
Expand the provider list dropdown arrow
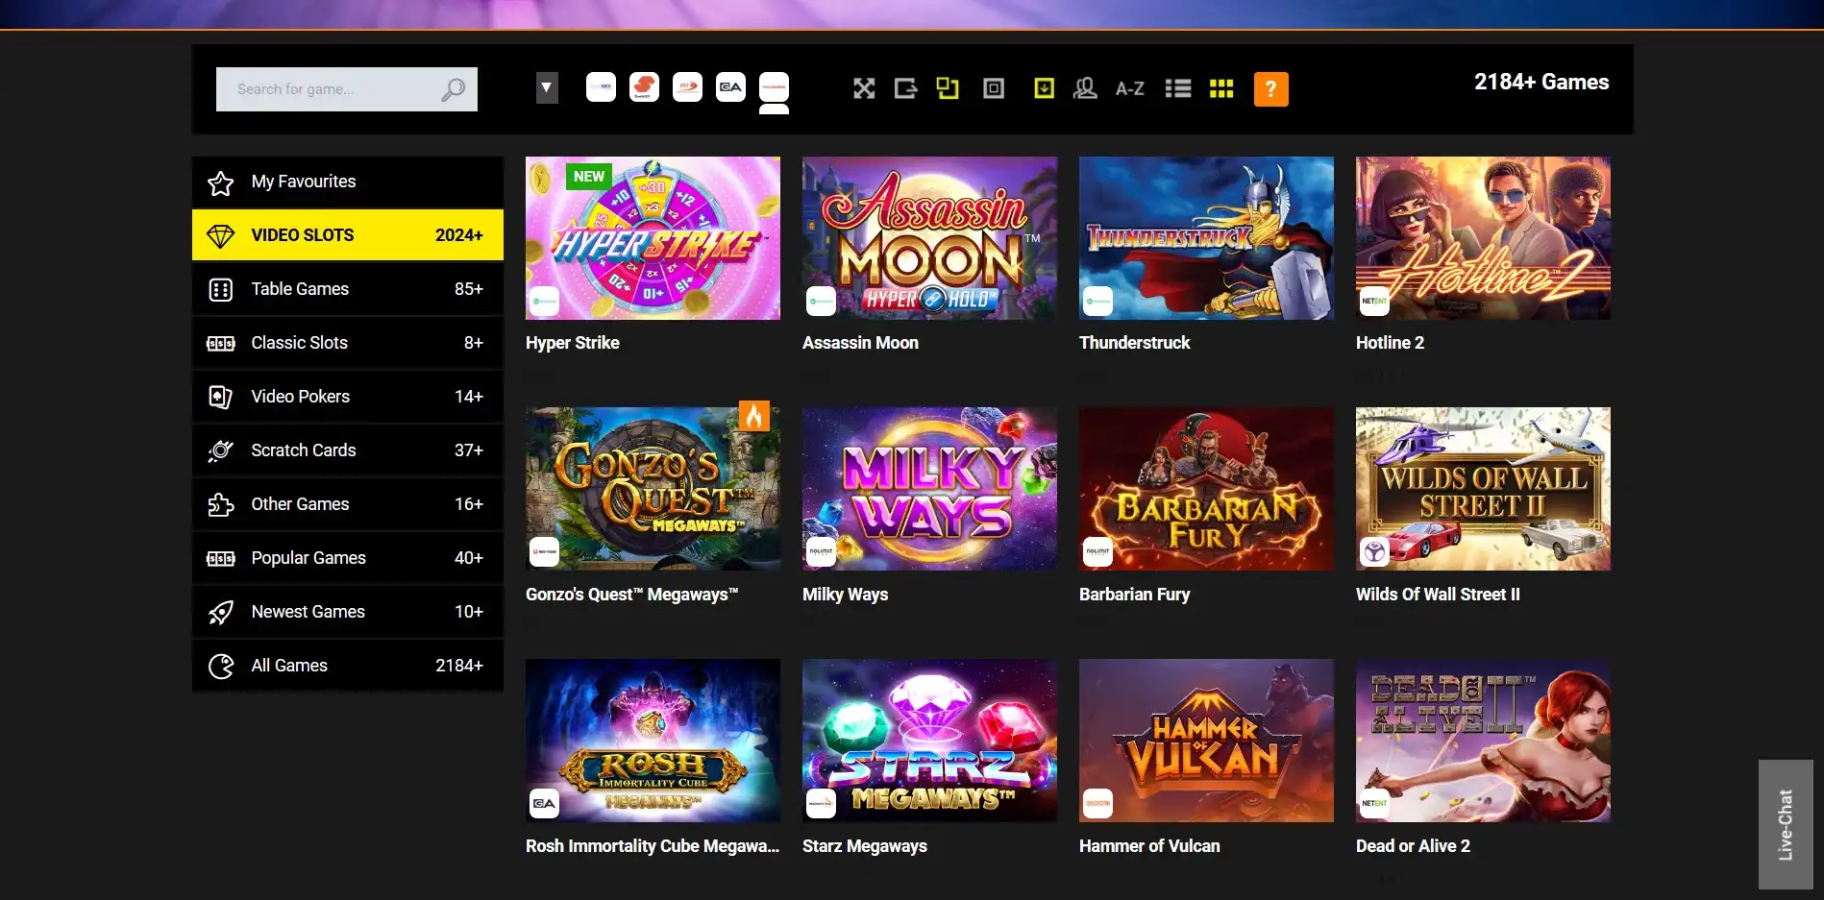click(x=547, y=88)
